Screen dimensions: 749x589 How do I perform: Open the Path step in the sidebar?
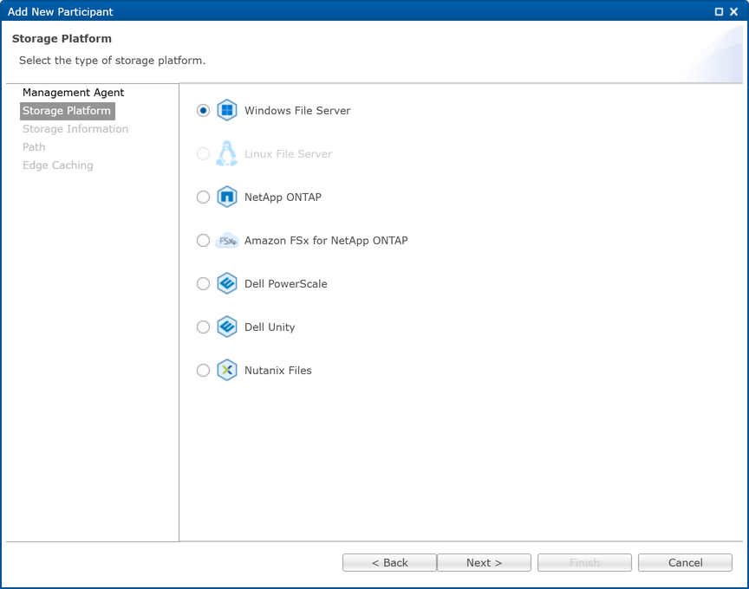point(34,147)
